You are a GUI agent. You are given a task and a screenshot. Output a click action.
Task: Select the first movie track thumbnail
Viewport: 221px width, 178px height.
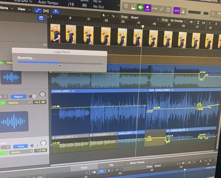tap(55, 33)
